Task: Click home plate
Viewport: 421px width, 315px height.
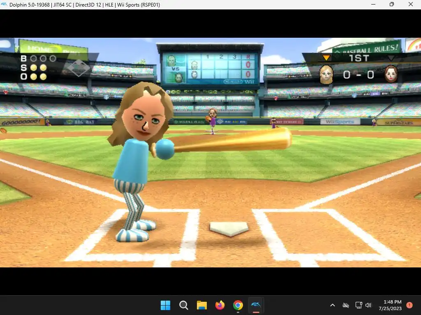Action: coord(229,229)
